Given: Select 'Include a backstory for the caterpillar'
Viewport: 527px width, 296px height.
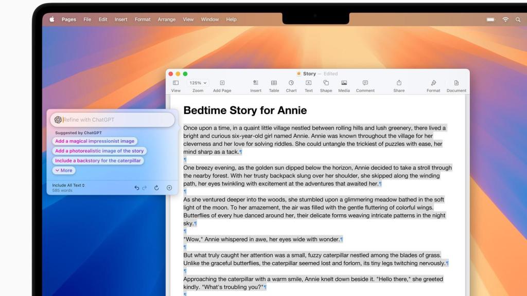Looking at the screenshot, I should pos(98,161).
